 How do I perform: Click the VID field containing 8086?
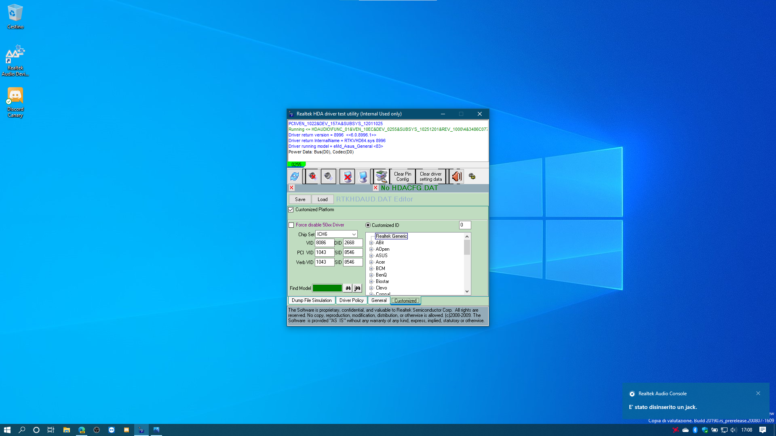325,243
